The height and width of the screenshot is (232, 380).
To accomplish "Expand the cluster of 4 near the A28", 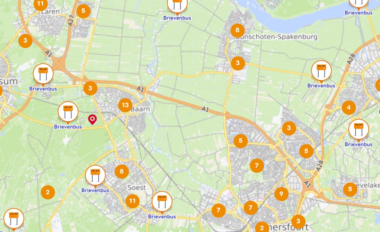I will [x=349, y=107].
